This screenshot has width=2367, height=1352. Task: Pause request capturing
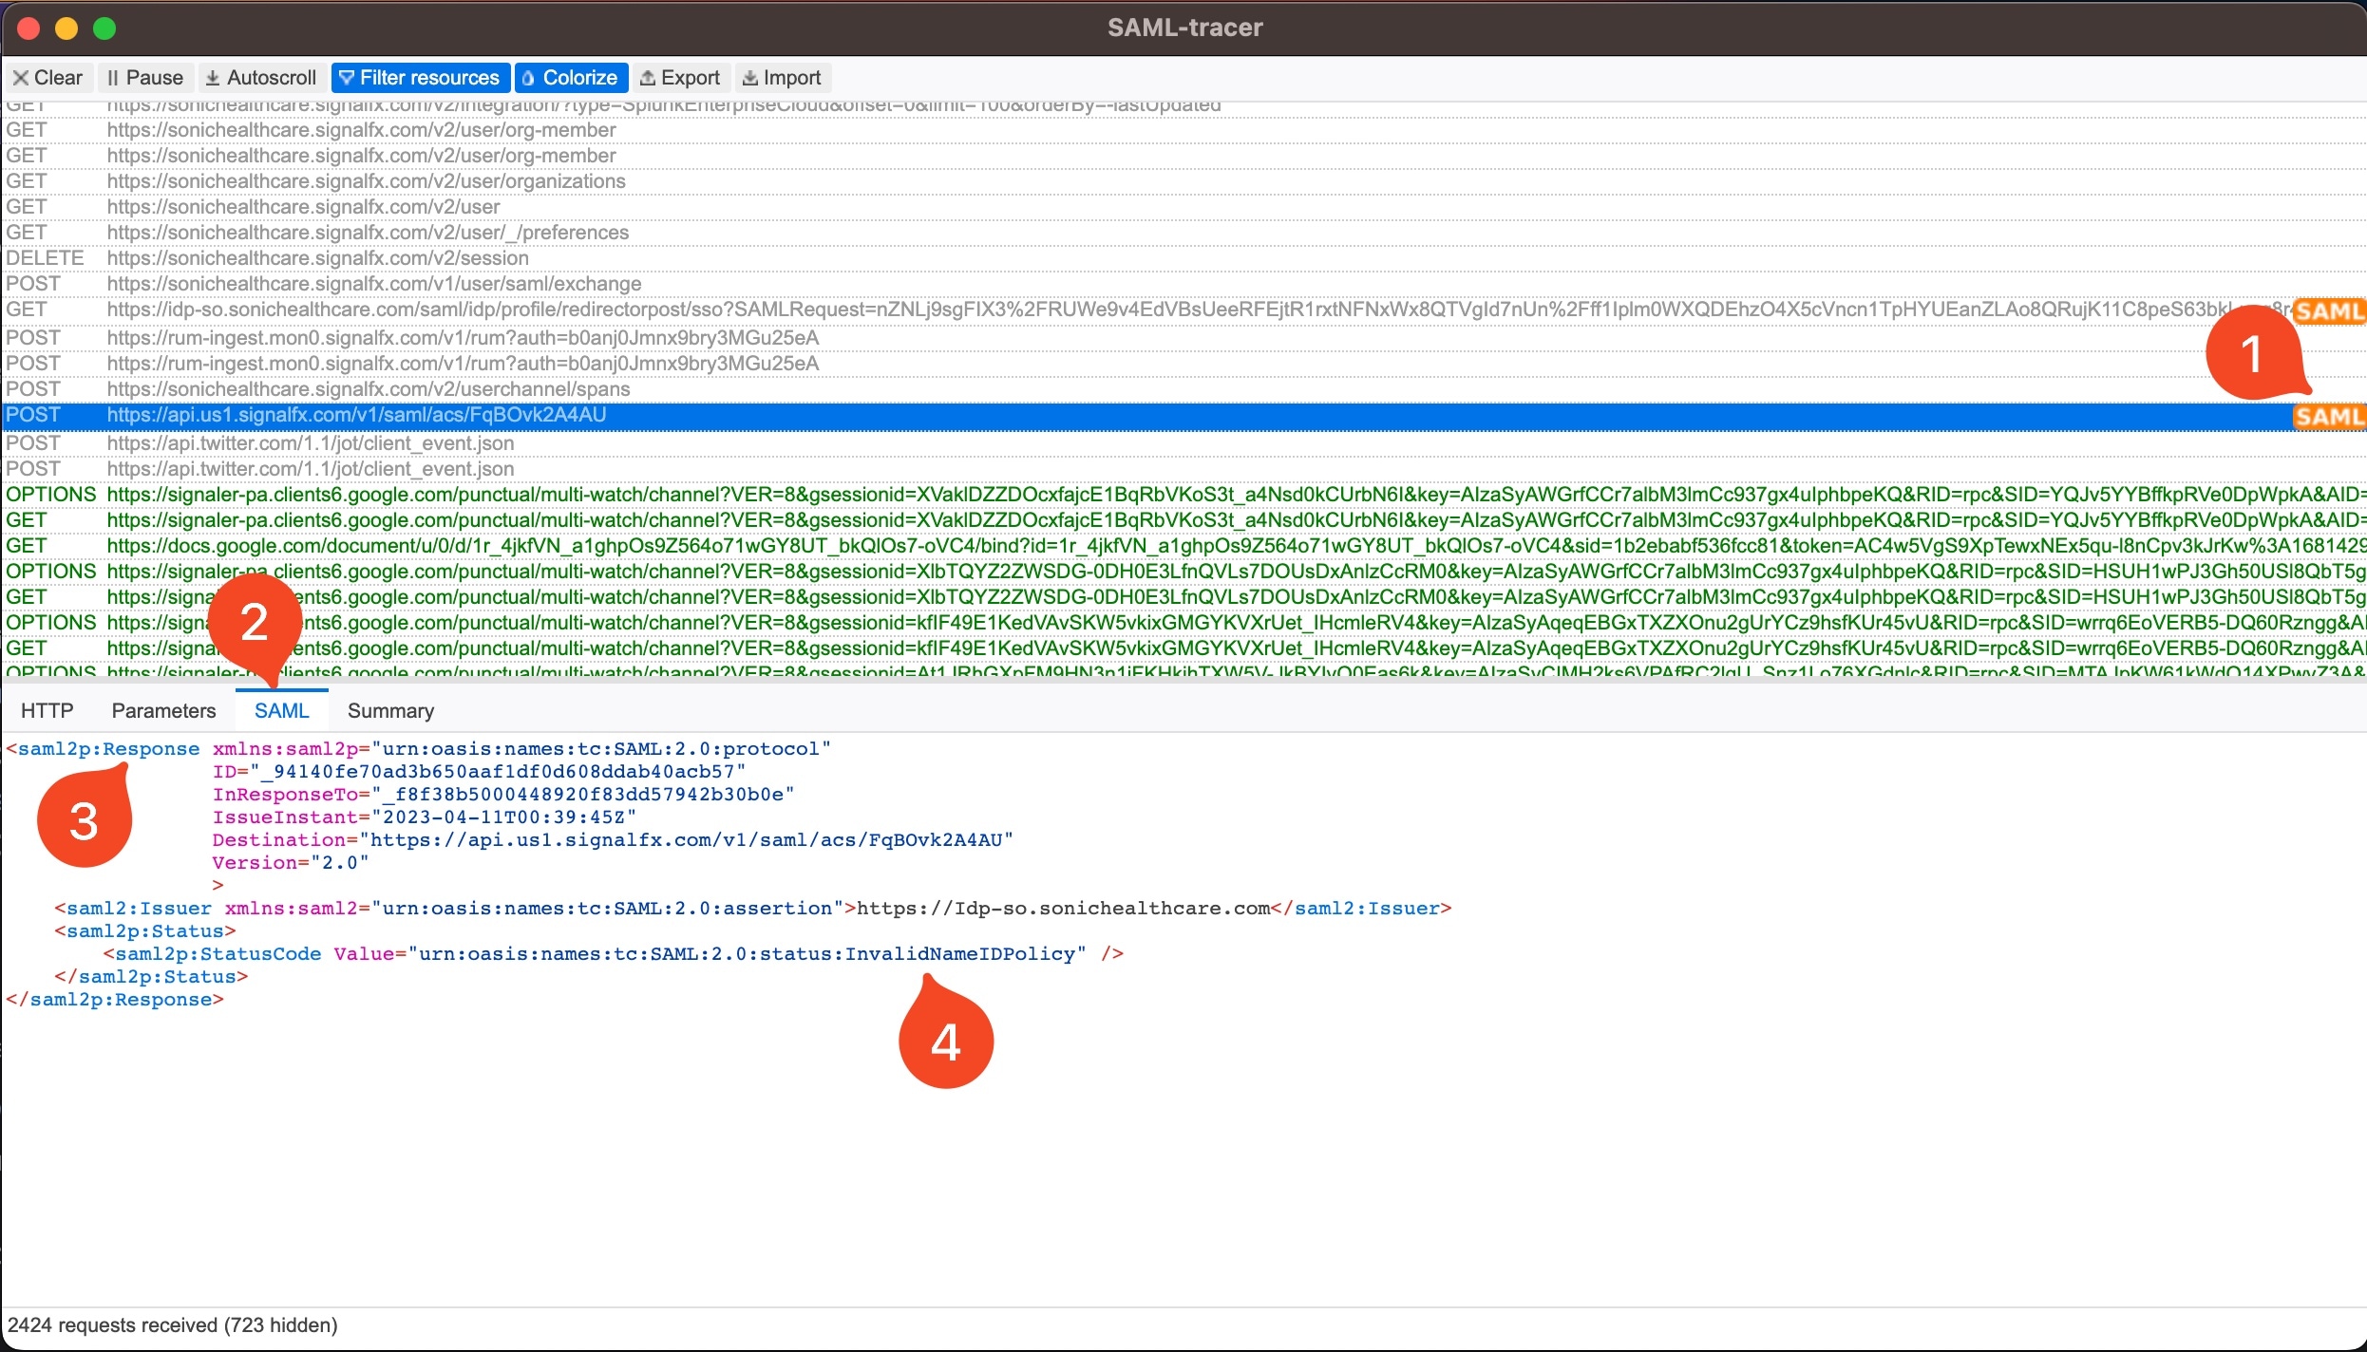pyautogui.click(x=145, y=78)
